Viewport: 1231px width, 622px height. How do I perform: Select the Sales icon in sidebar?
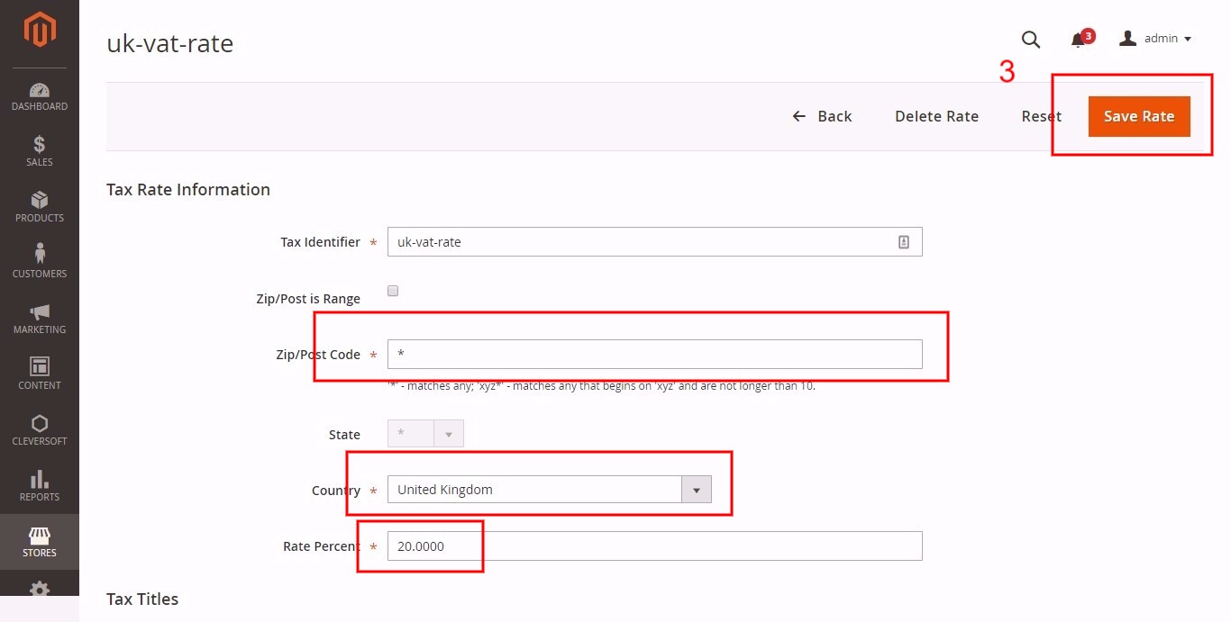coord(40,151)
